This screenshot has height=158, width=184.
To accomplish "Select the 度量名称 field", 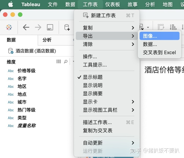I will tap(27, 126).
